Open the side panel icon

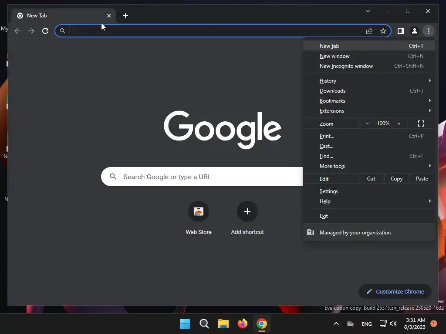click(x=401, y=31)
